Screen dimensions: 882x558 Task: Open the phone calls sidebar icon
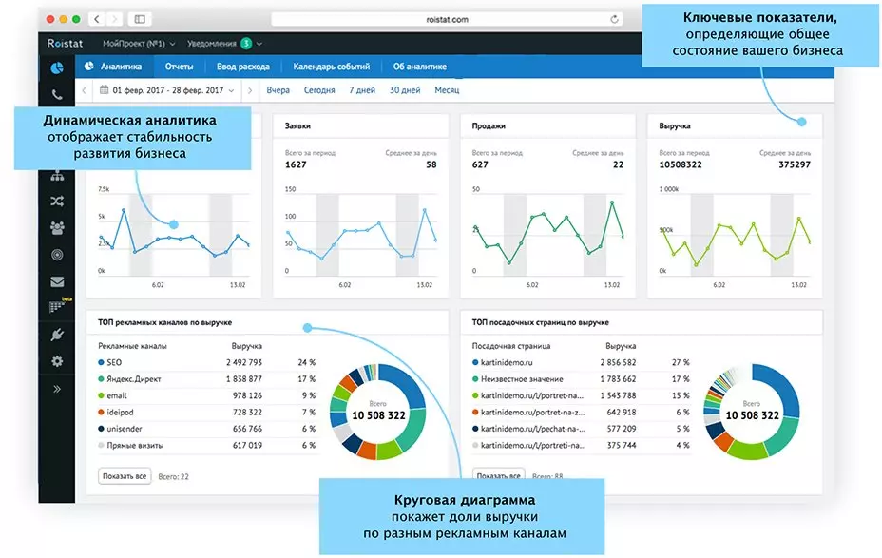click(57, 94)
